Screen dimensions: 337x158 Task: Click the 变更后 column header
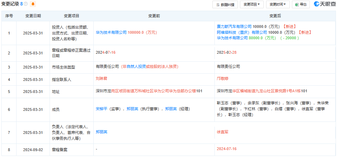pos(275,16)
